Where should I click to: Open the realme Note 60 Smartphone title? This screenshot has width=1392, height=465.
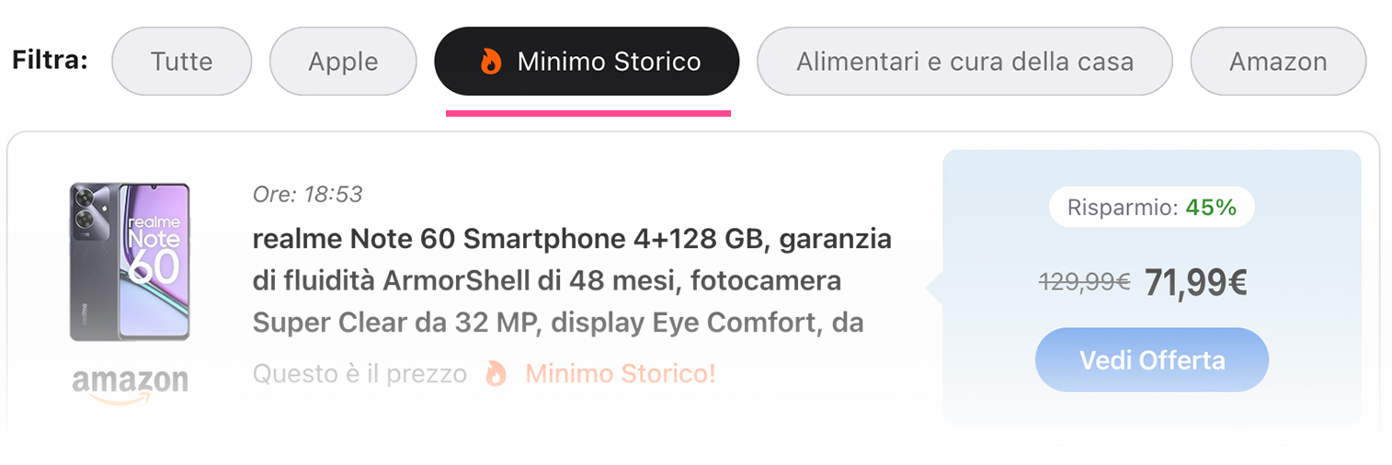point(572,281)
